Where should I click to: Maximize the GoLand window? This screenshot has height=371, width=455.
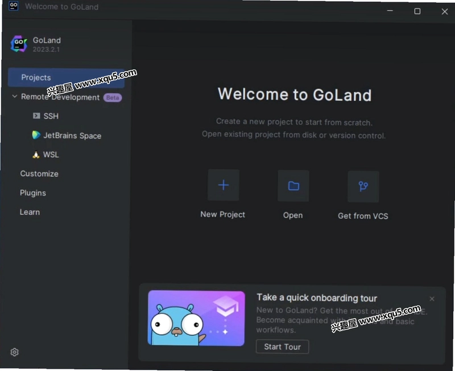coord(417,11)
